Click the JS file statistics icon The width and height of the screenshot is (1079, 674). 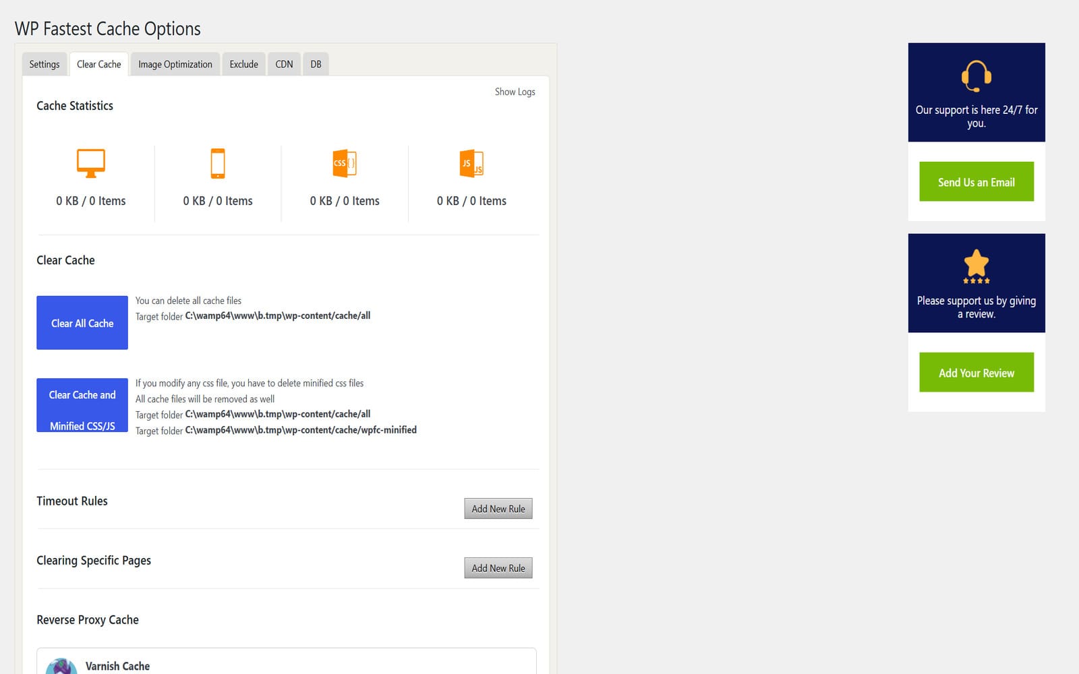(471, 163)
